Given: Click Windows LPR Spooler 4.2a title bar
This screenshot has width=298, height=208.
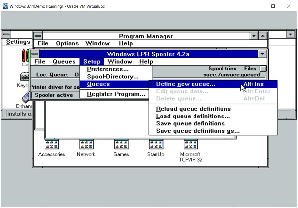Looking at the screenshot, I should click(148, 54).
